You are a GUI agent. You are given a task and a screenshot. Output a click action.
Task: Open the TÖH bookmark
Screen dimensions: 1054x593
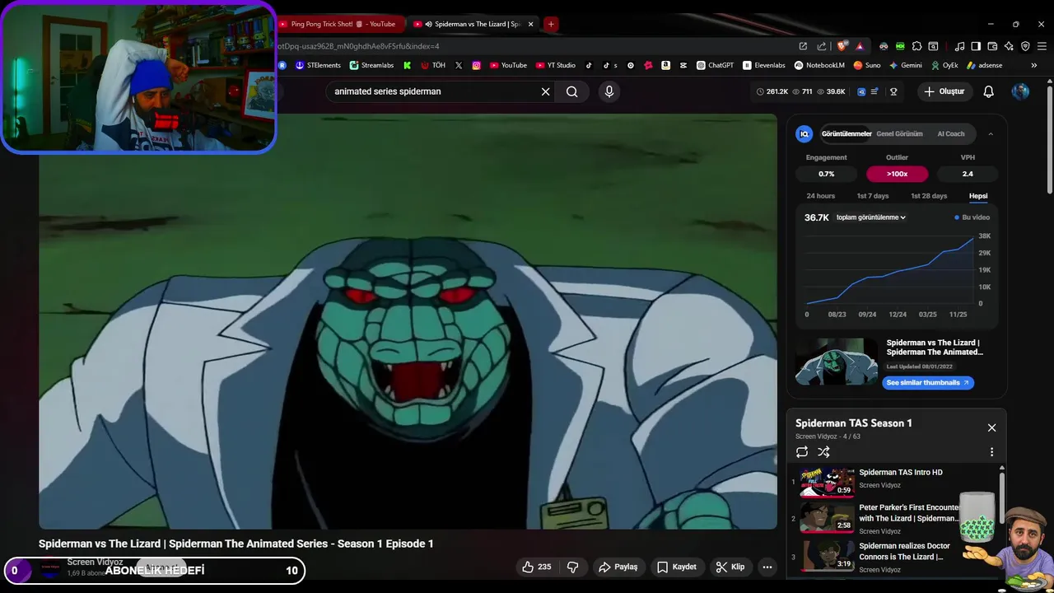click(x=433, y=65)
